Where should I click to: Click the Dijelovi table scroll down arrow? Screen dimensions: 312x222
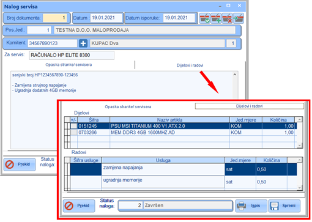pyautogui.click(x=300, y=146)
